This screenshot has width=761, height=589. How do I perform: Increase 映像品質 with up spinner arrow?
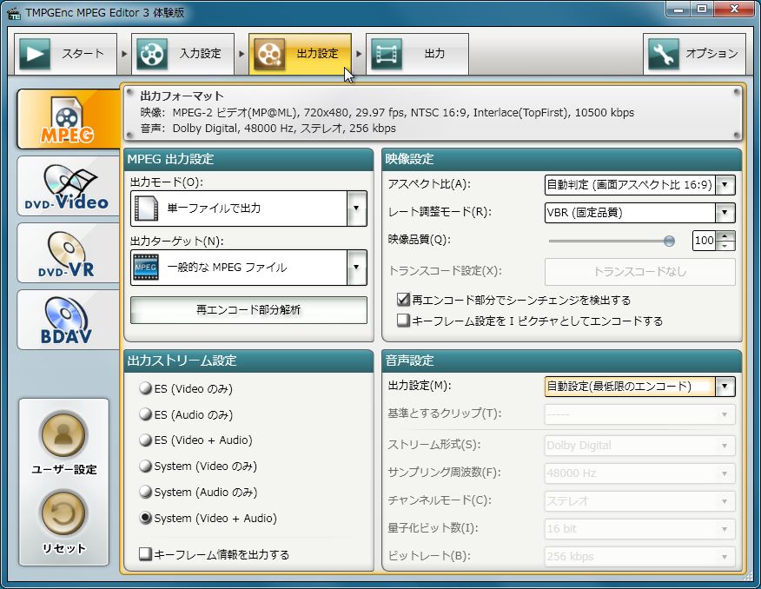[725, 235]
